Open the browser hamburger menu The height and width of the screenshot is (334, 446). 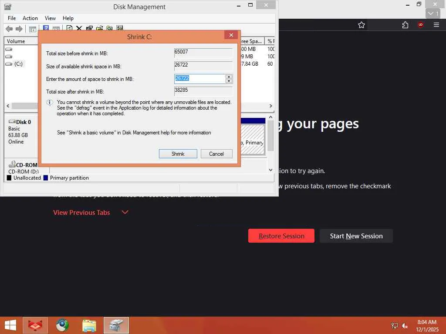pyautogui.click(x=436, y=25)
